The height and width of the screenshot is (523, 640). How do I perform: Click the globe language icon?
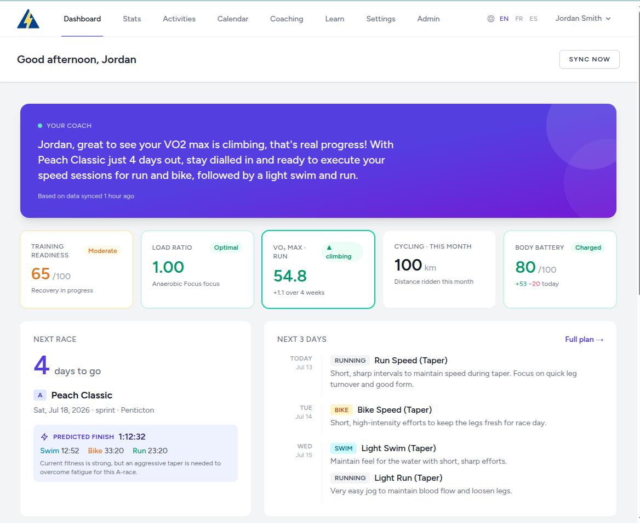click(491, 19)
